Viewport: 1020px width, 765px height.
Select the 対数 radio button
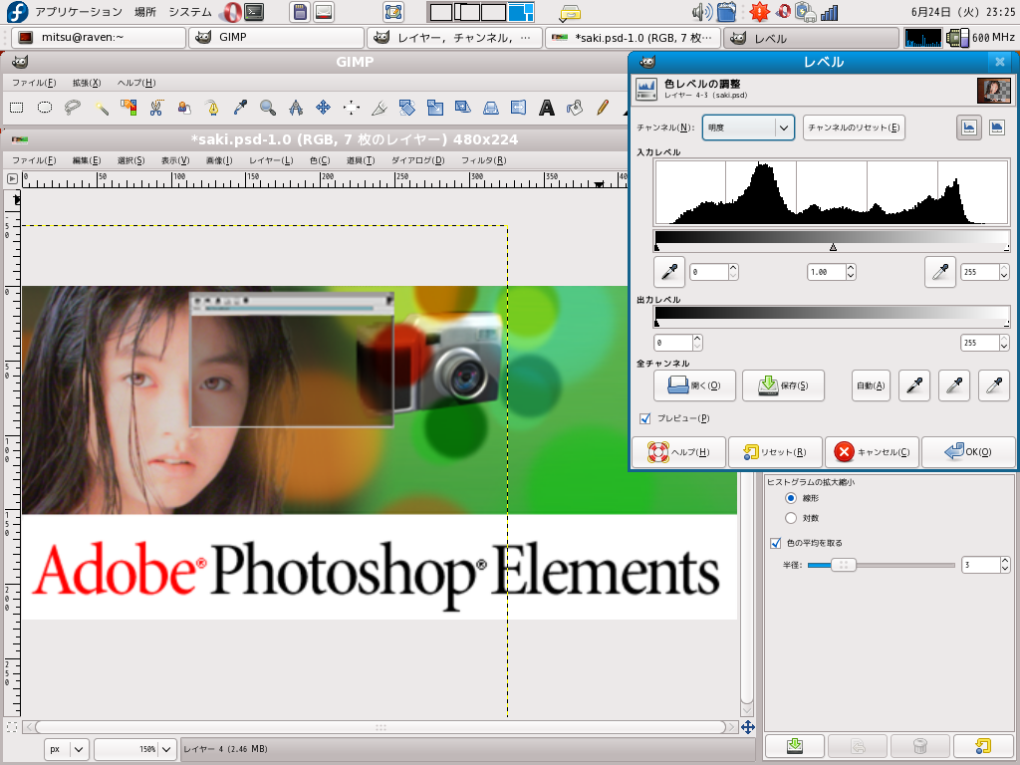792,518
